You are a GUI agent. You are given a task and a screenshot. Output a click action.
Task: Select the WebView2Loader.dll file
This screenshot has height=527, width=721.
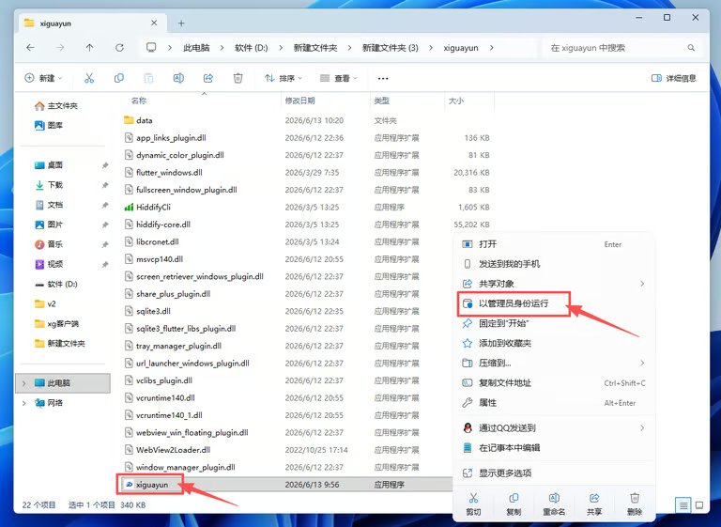point(174,450)
